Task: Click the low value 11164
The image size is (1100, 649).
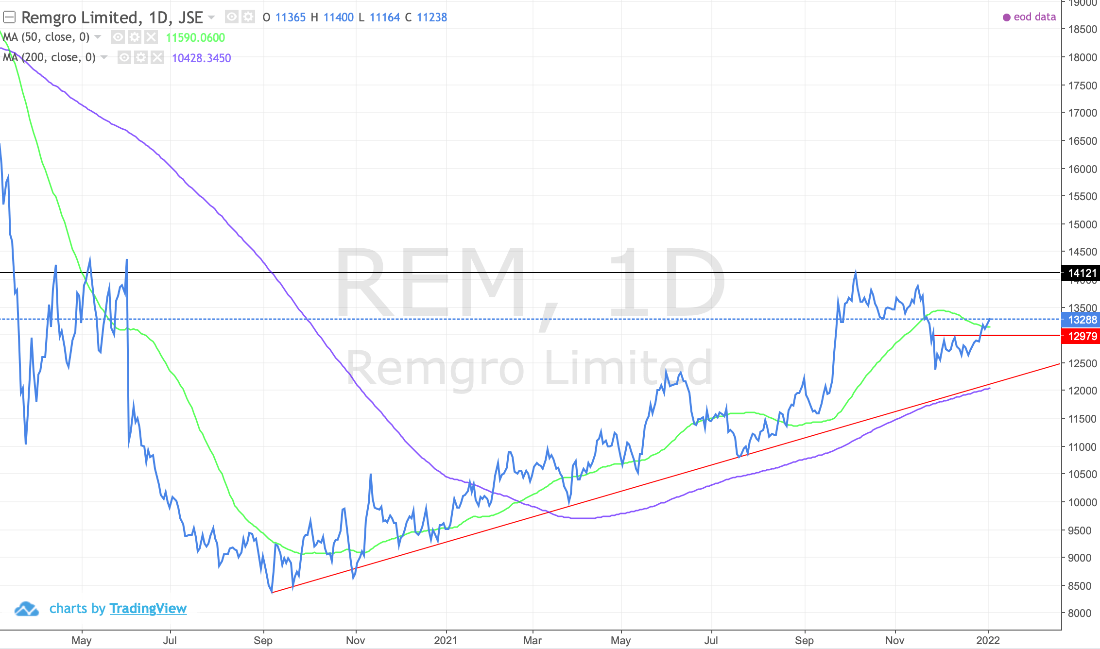Action: pyautogui.click(x=385, y=17)
